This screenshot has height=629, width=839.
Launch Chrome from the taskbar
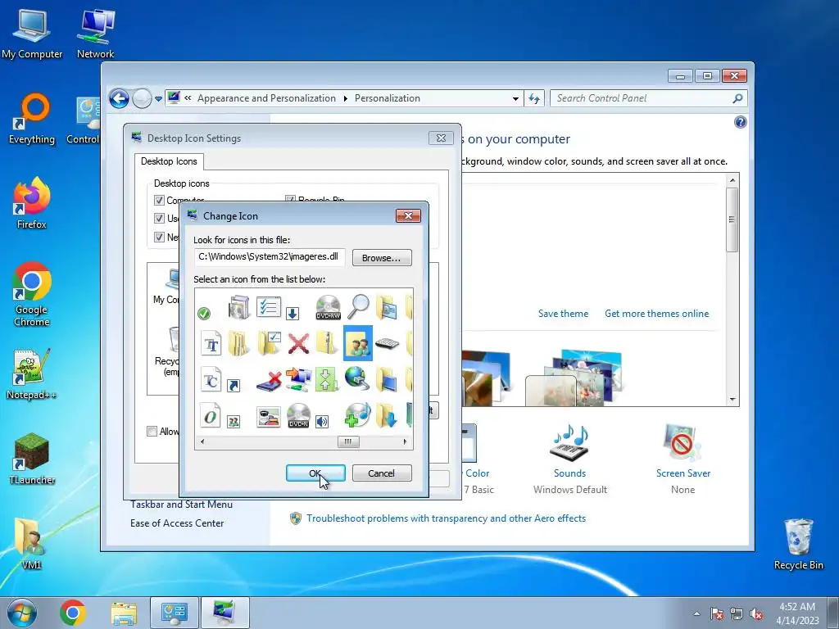pos(73,613)
